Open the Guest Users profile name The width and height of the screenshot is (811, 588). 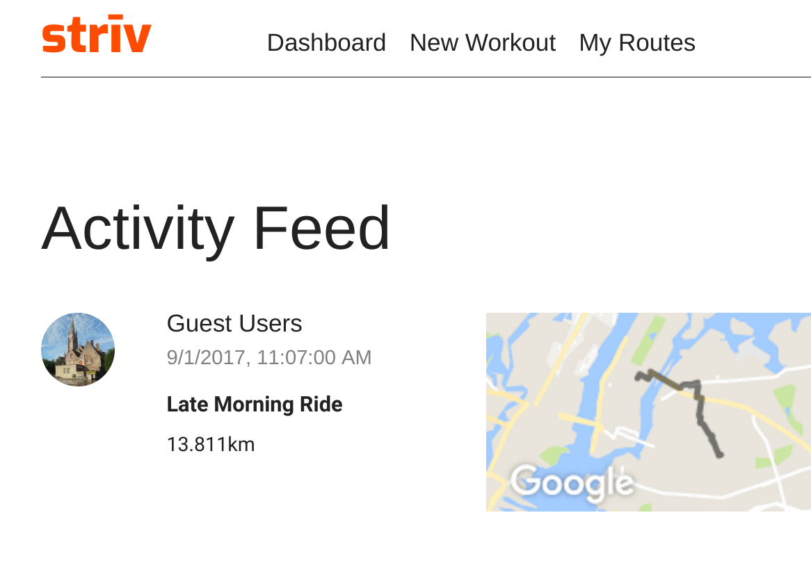click(x=234, y=323)
